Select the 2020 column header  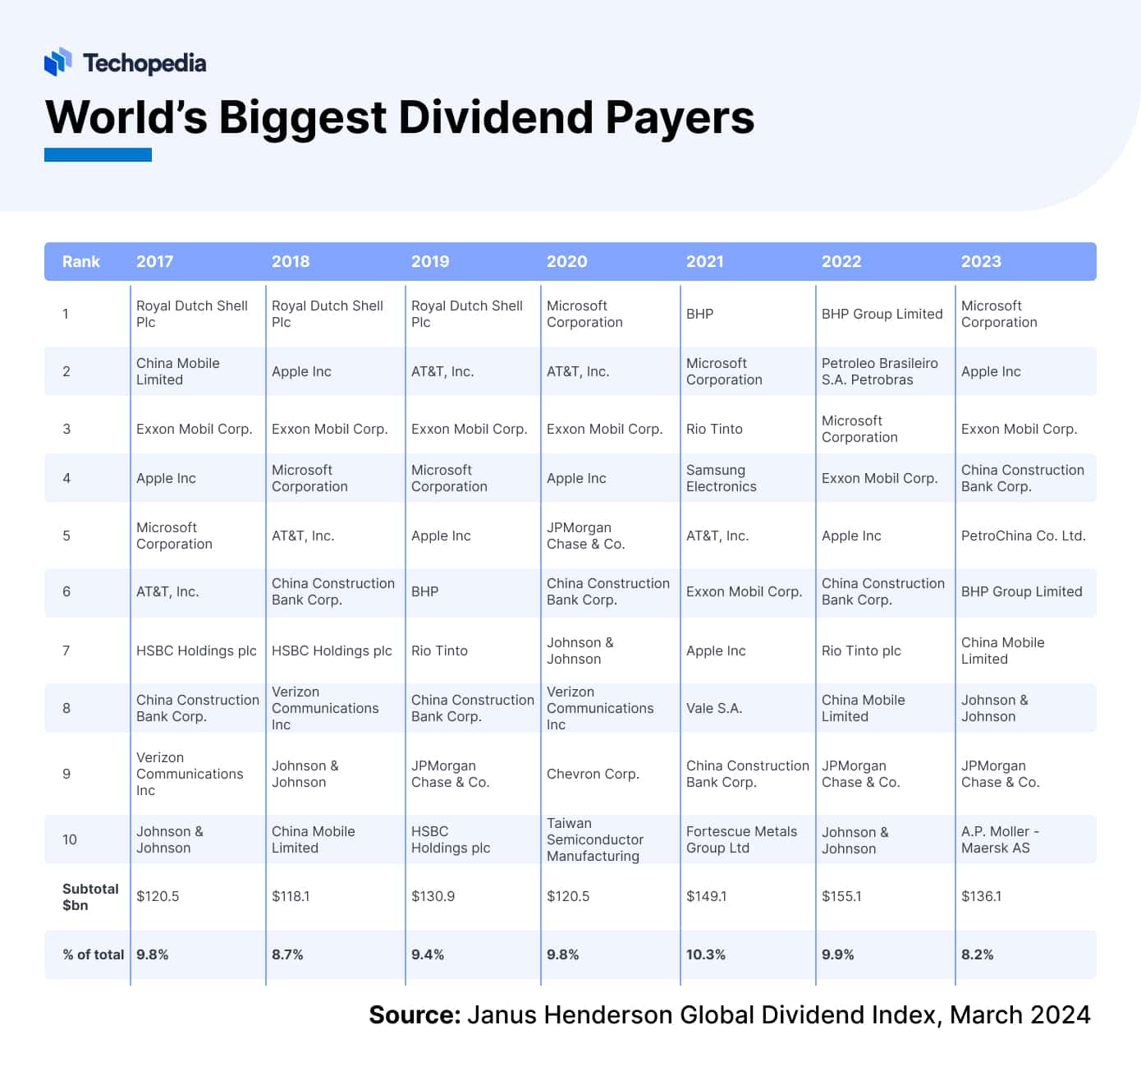tap(567, 261)
